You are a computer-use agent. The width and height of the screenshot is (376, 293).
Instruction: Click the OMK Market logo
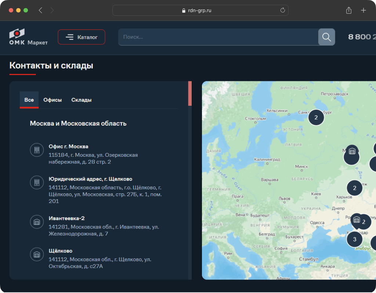pyautogui.click(x=28, y=37)
